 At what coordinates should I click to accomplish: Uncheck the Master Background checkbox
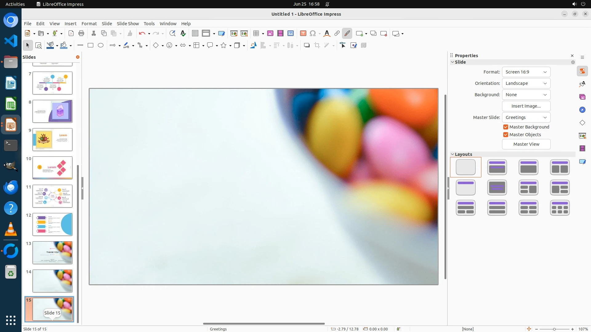pyautogui.click(x=506, y=127)
